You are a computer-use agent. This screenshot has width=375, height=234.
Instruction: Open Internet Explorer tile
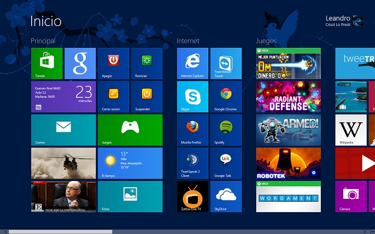coord(193,63)
